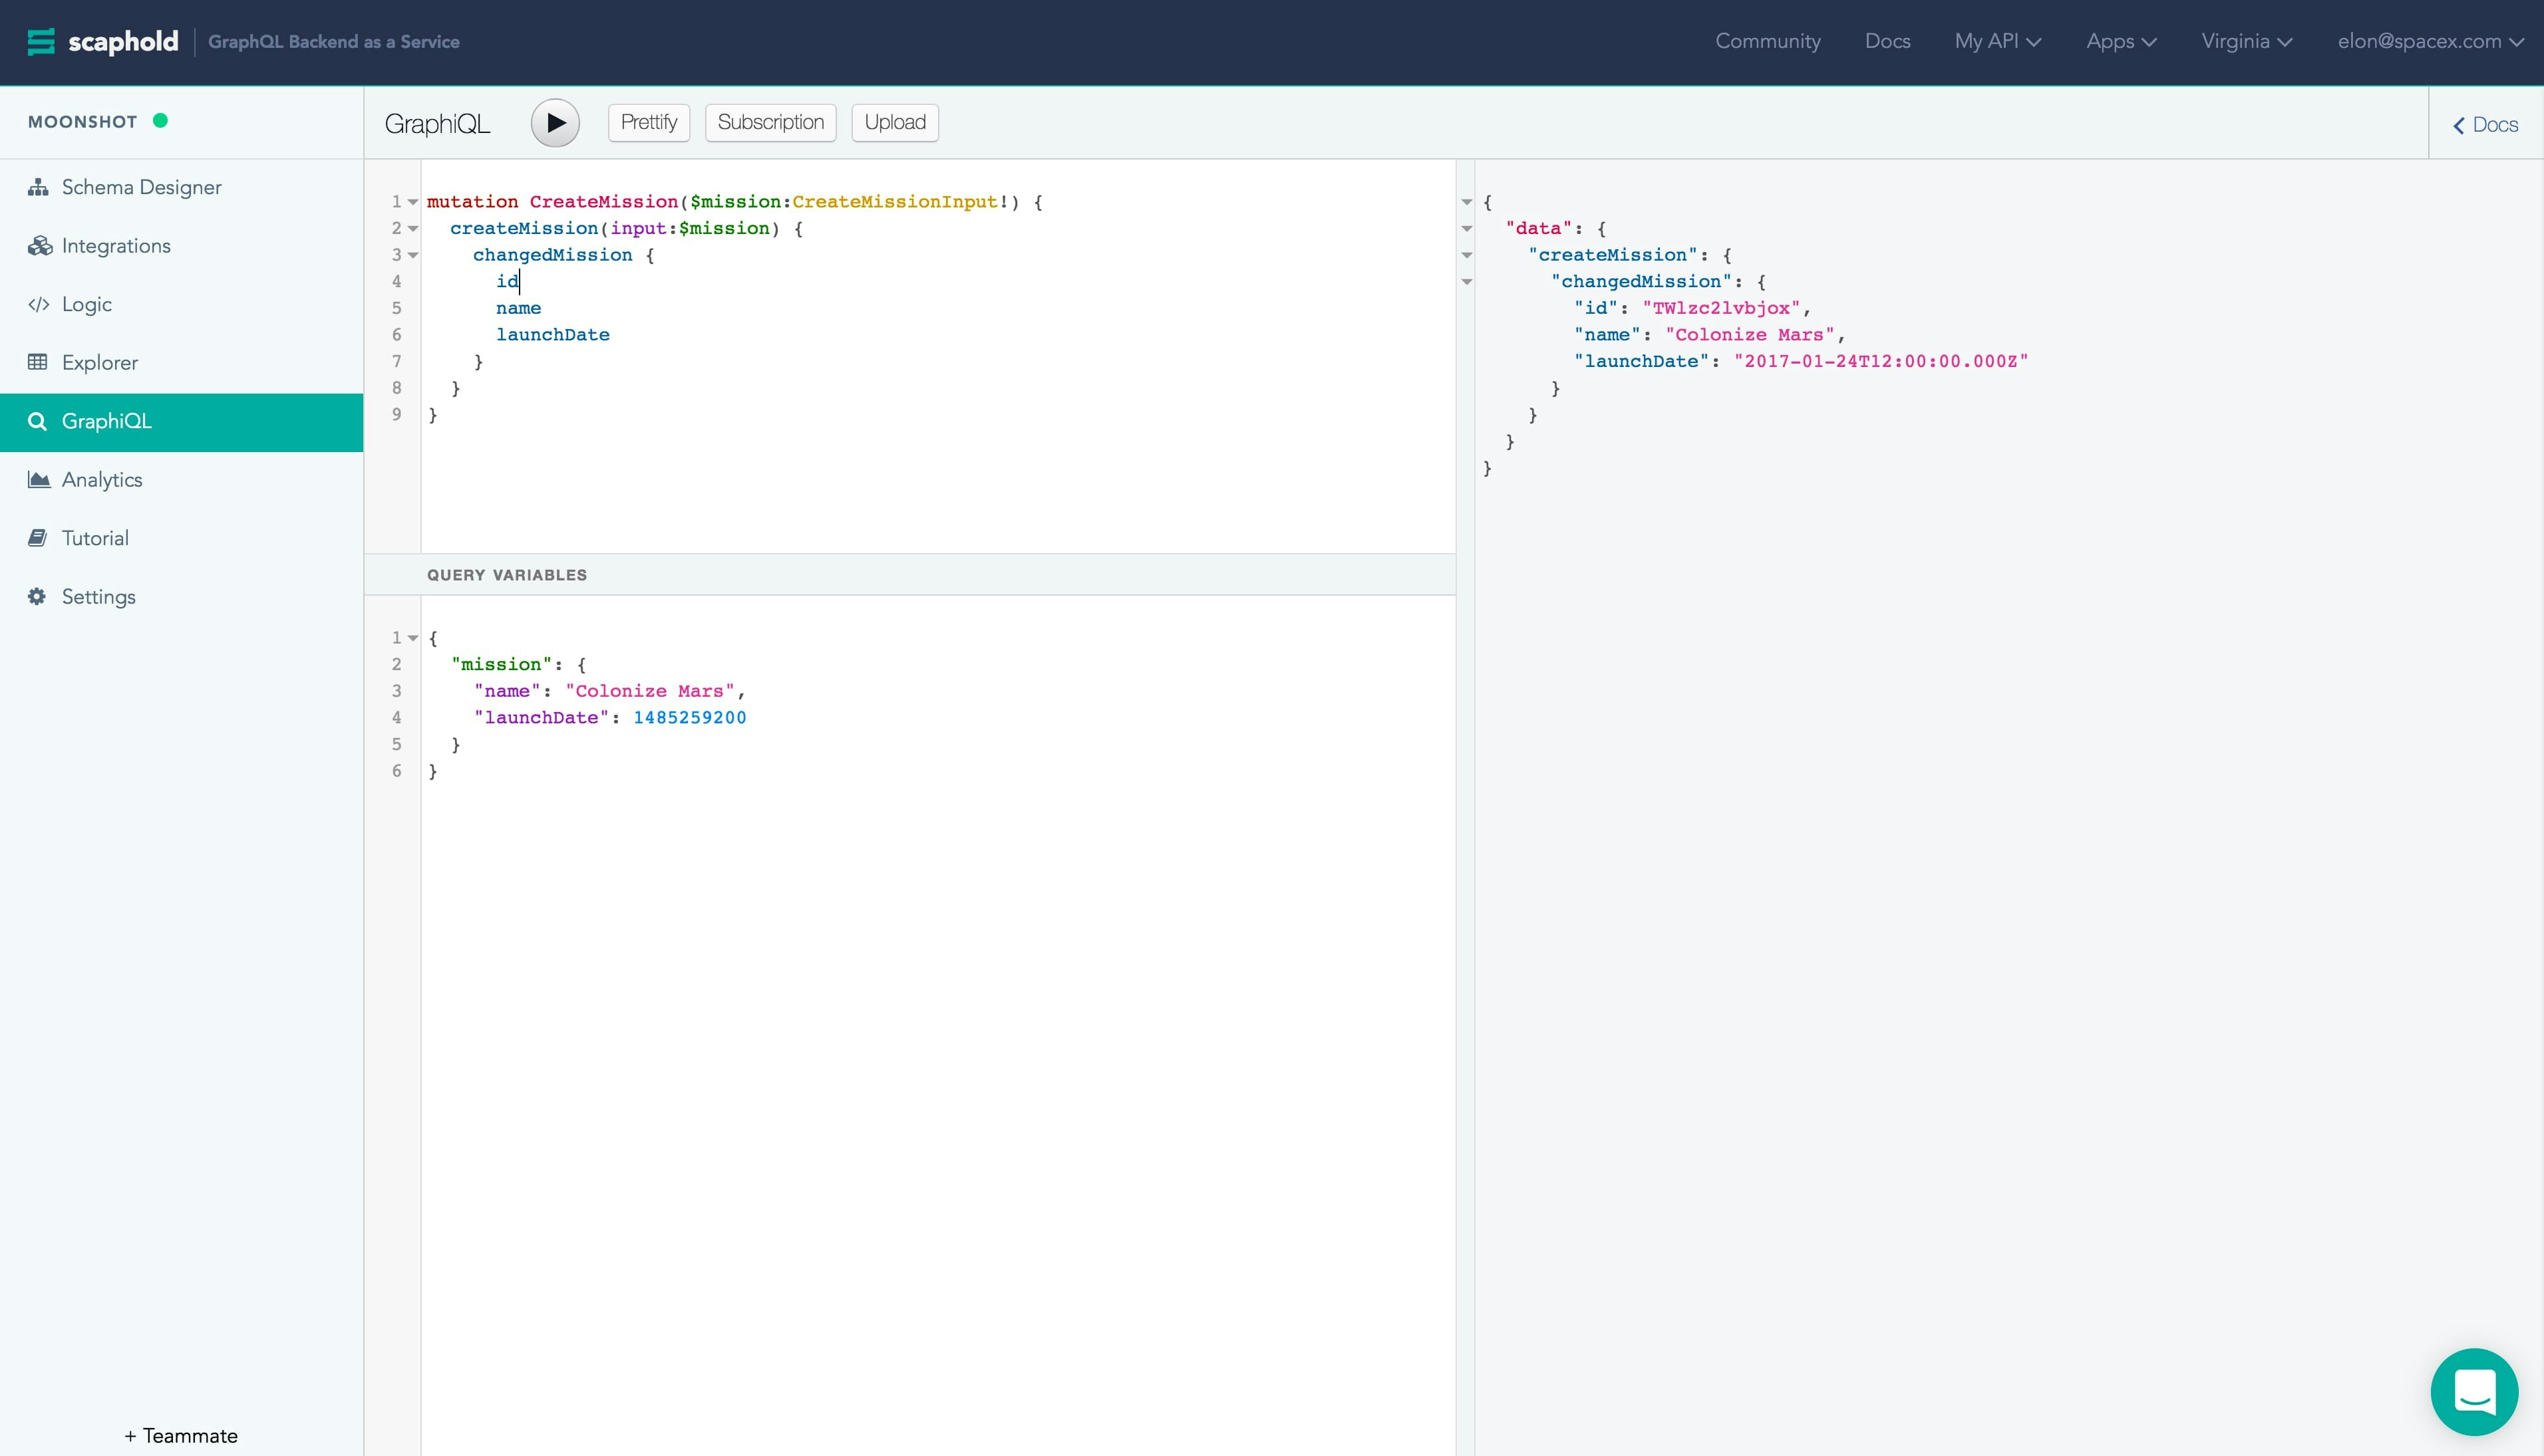Open the My API dropdown
This screenshot has height=1456, width=2544.
click(x=1996, y=42)
